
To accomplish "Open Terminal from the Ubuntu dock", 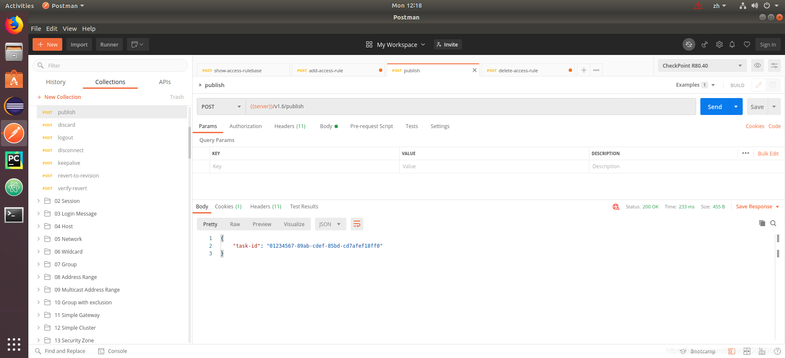I will tap(14, 215).
